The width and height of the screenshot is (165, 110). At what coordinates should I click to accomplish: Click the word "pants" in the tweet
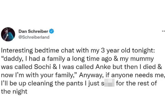point(75,84)
